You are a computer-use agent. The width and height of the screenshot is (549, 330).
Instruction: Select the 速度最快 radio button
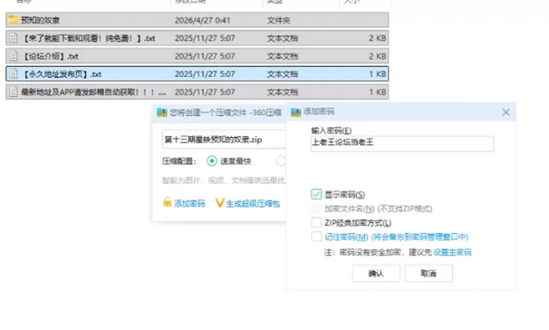(212, 161)
